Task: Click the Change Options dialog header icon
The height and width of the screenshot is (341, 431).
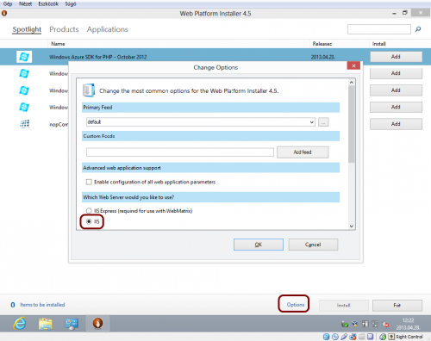Action: point(89,90)
